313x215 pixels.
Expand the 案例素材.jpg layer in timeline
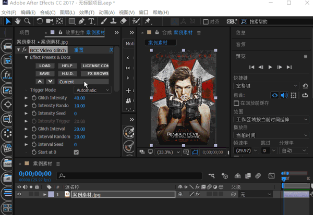(x=45, y=194)
